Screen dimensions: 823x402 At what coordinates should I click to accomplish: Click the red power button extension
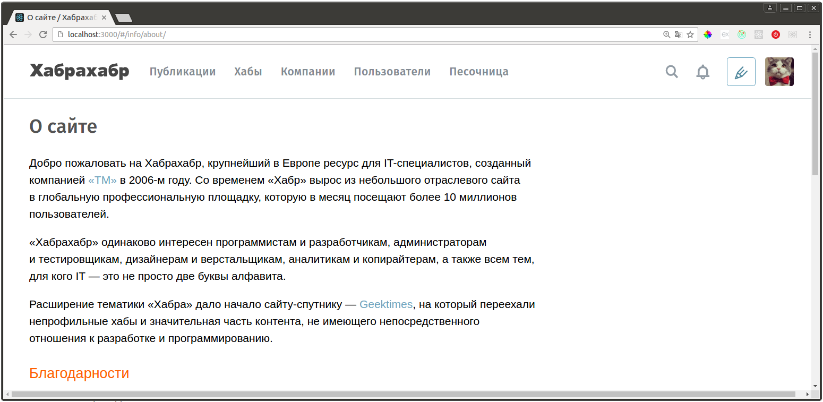click(x=776, y=35)
